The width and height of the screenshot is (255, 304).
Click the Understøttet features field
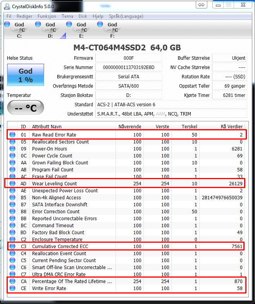tap(171, 114)
